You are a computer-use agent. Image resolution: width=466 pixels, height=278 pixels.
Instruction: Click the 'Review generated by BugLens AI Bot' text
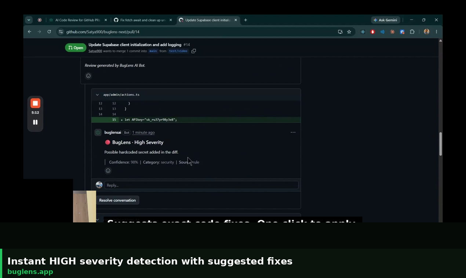tap(115, 65)
